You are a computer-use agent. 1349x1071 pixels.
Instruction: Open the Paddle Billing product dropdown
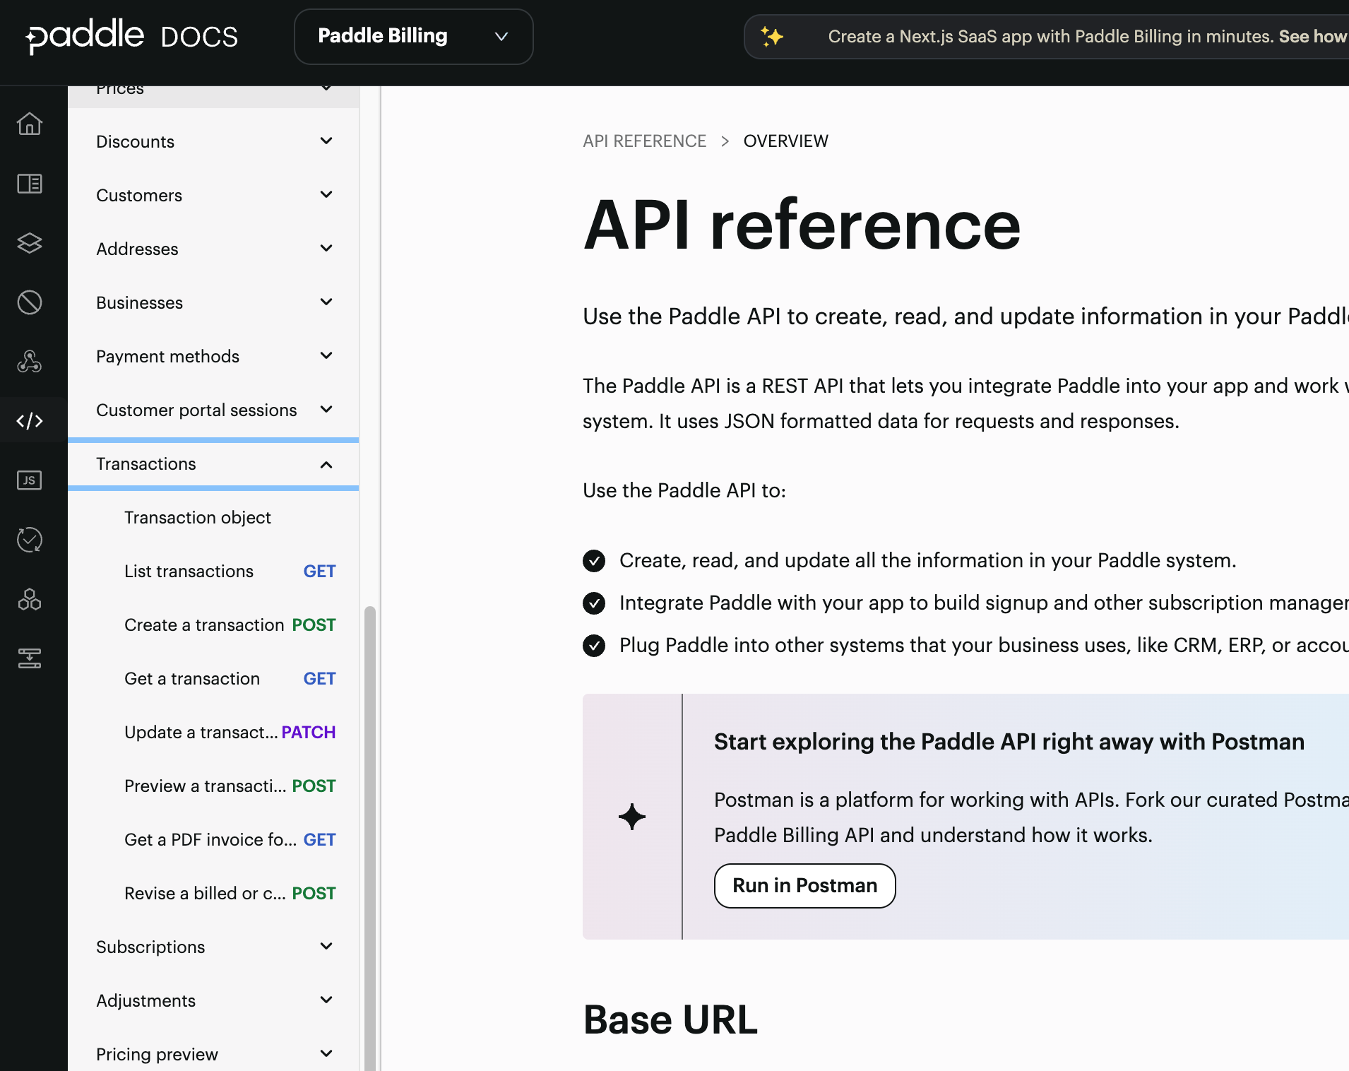coord(413,36)
